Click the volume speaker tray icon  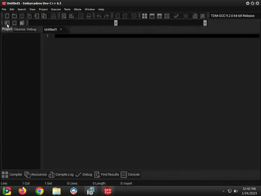click(x=236, y=191)
